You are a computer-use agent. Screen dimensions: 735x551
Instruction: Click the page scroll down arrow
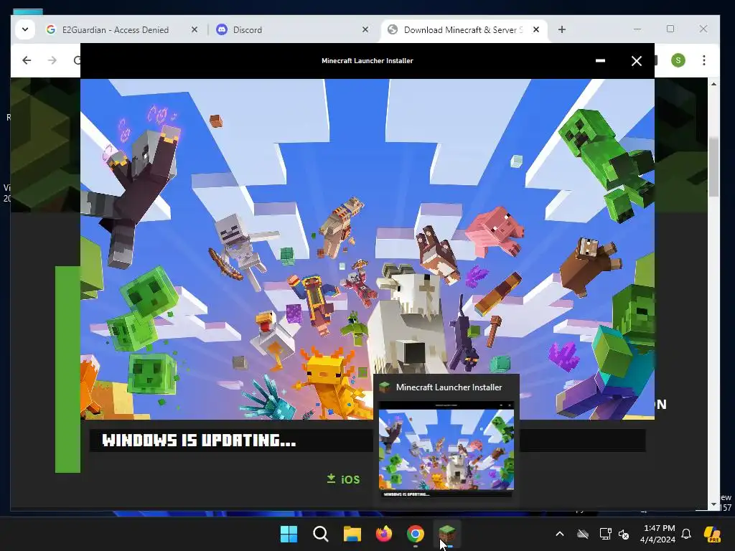713,504
